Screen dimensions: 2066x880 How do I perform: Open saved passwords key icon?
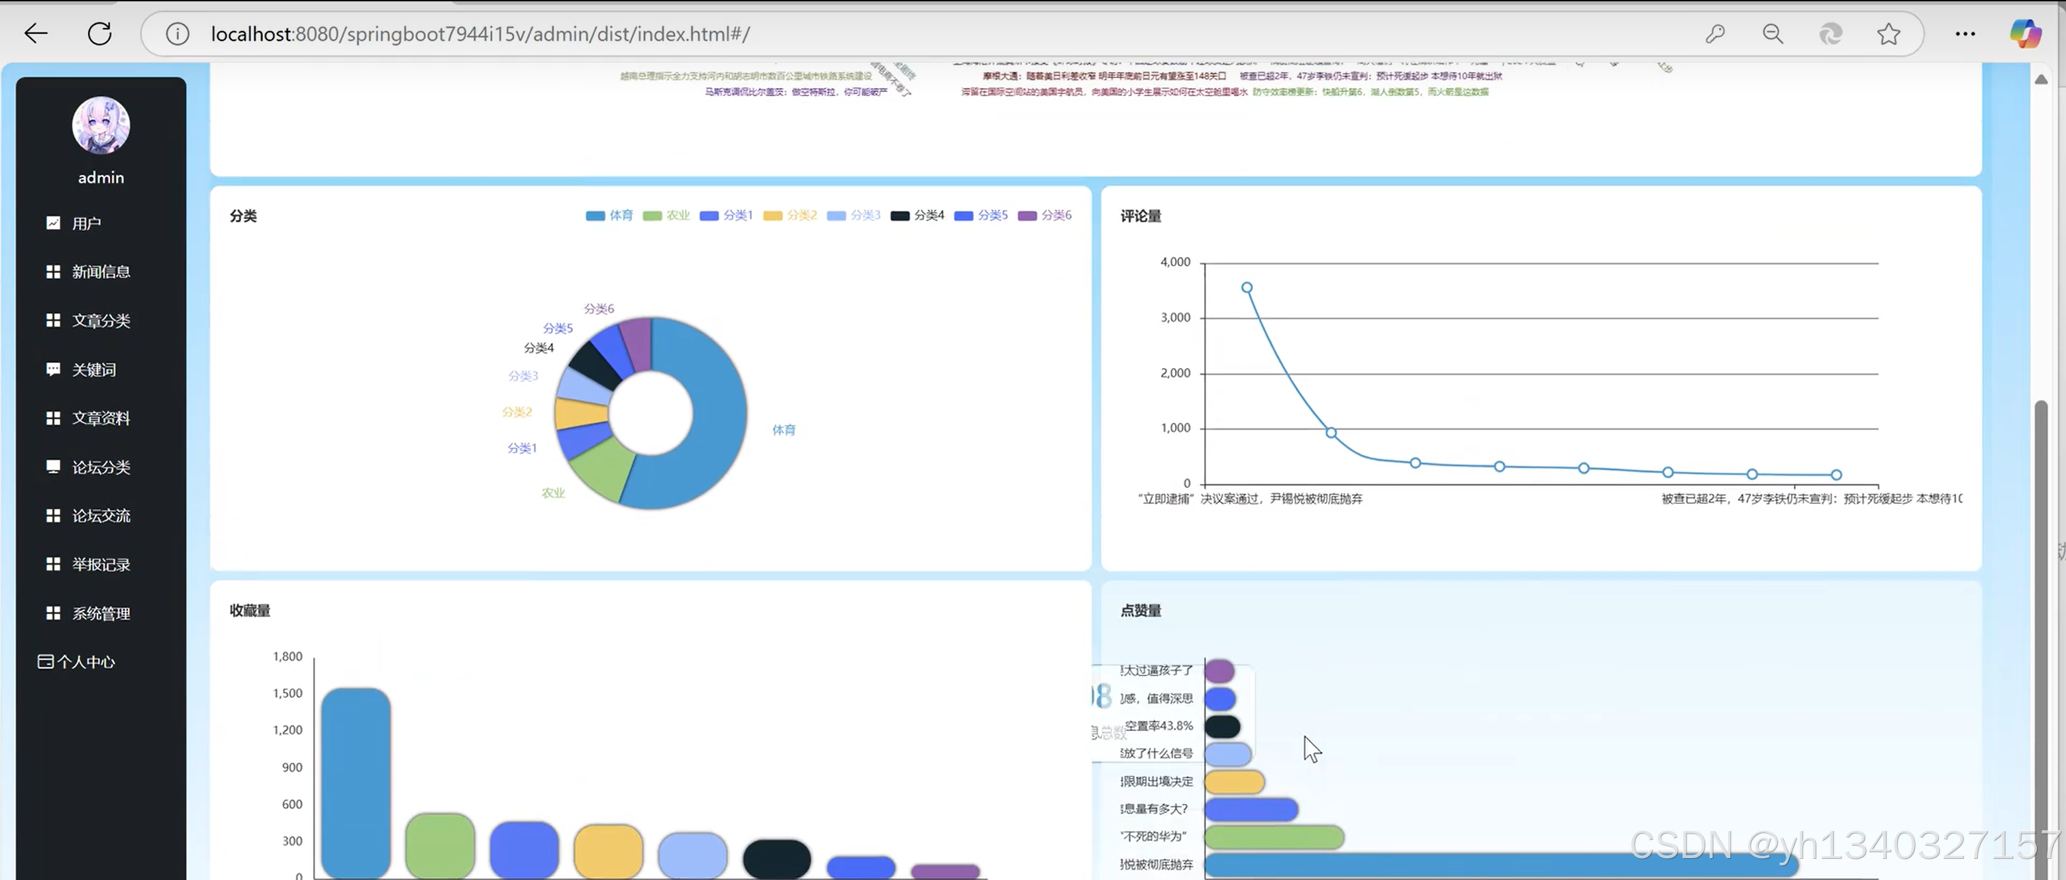(x=1715, y=34)
